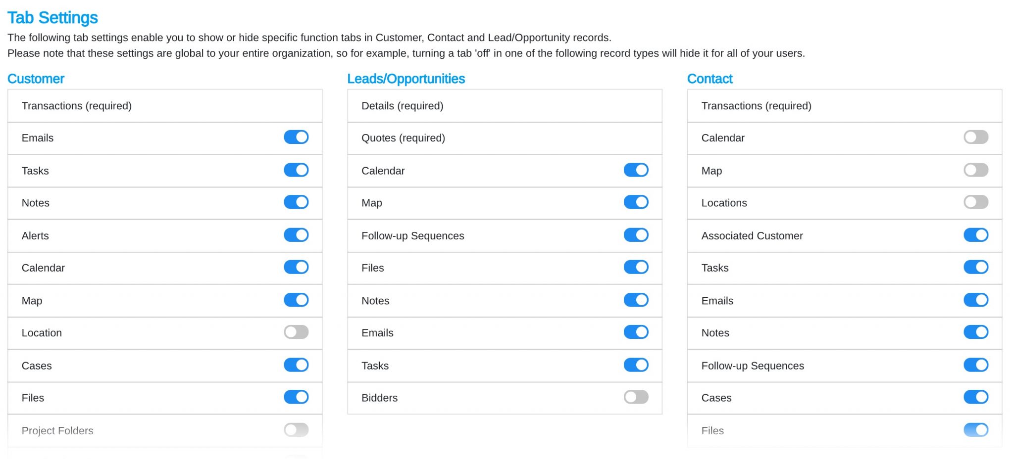Disable Associated Customer for Contact
The image size is (1014, 459).
click(975, 235)
